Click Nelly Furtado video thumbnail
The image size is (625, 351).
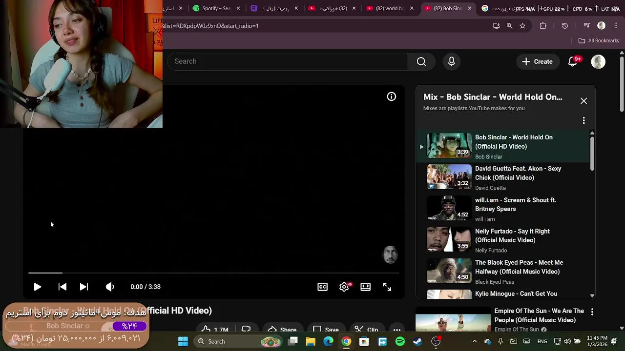coord(449,240)
